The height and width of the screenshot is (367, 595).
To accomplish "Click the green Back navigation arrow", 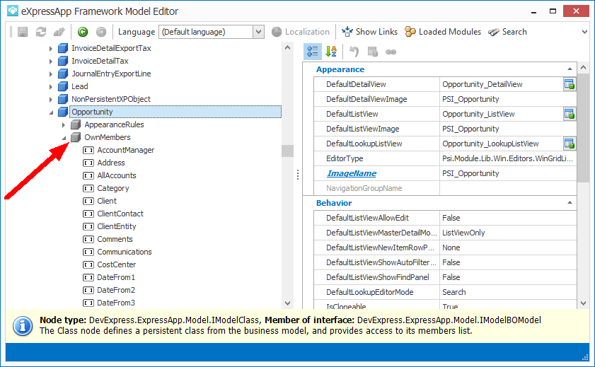I will 83,32.
